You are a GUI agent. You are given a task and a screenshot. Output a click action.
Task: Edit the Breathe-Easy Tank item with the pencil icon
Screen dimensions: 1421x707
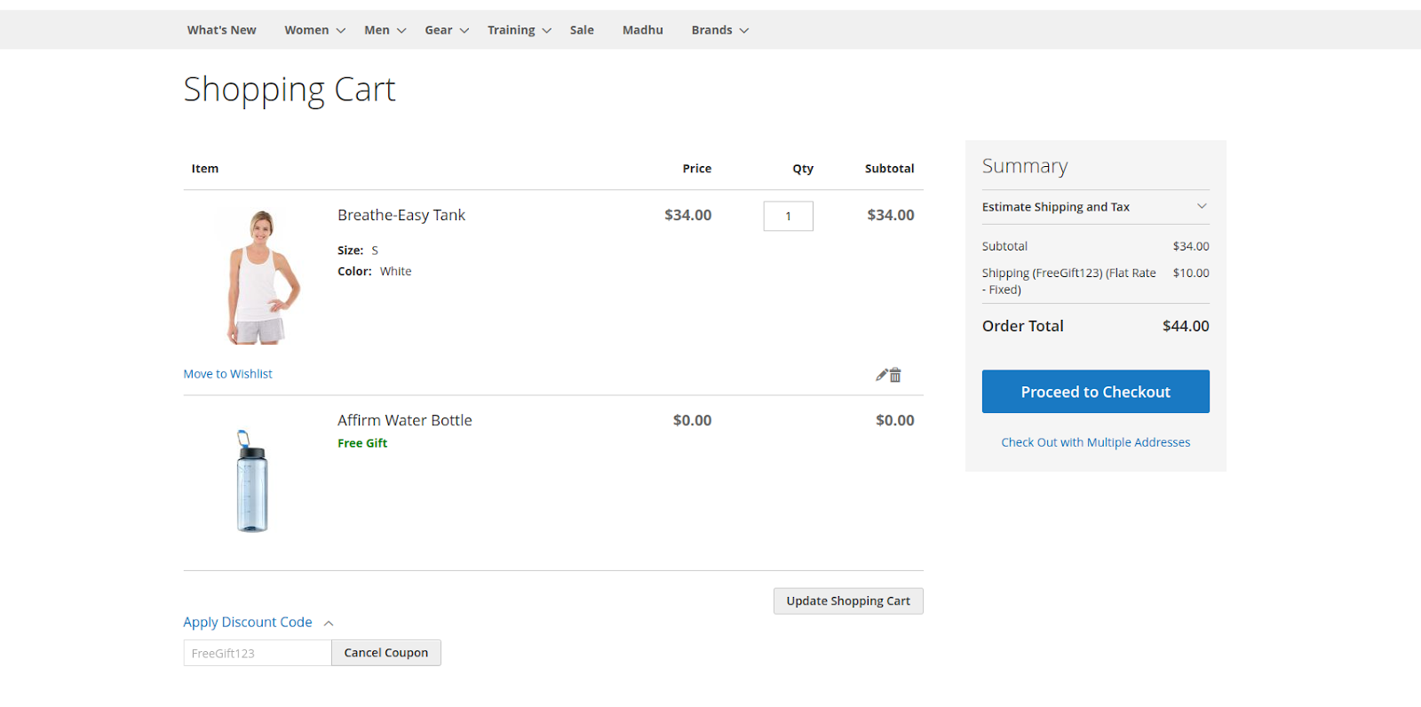pyautogui.click(x=881, y=375)
